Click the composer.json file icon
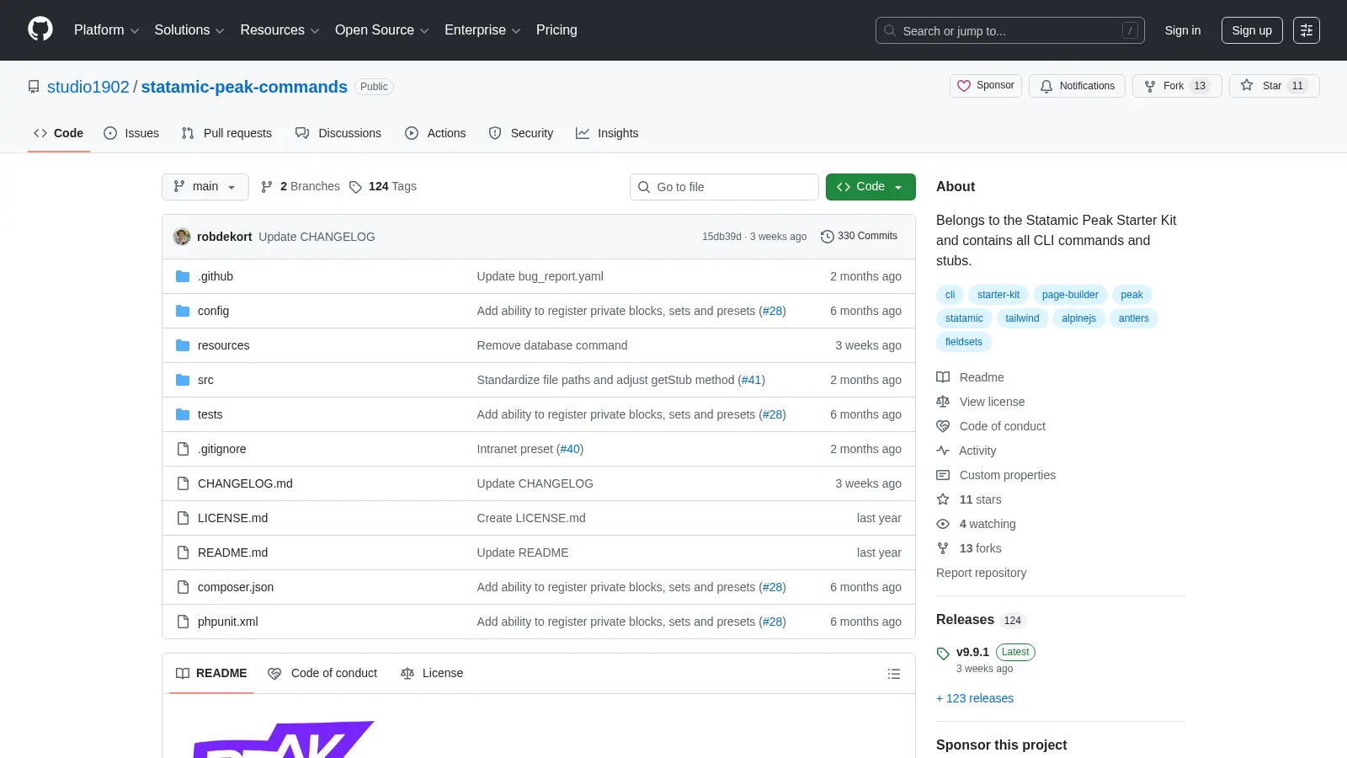Image resolution: width=1347 pixels, height=758 pixels. pos(183,587)
